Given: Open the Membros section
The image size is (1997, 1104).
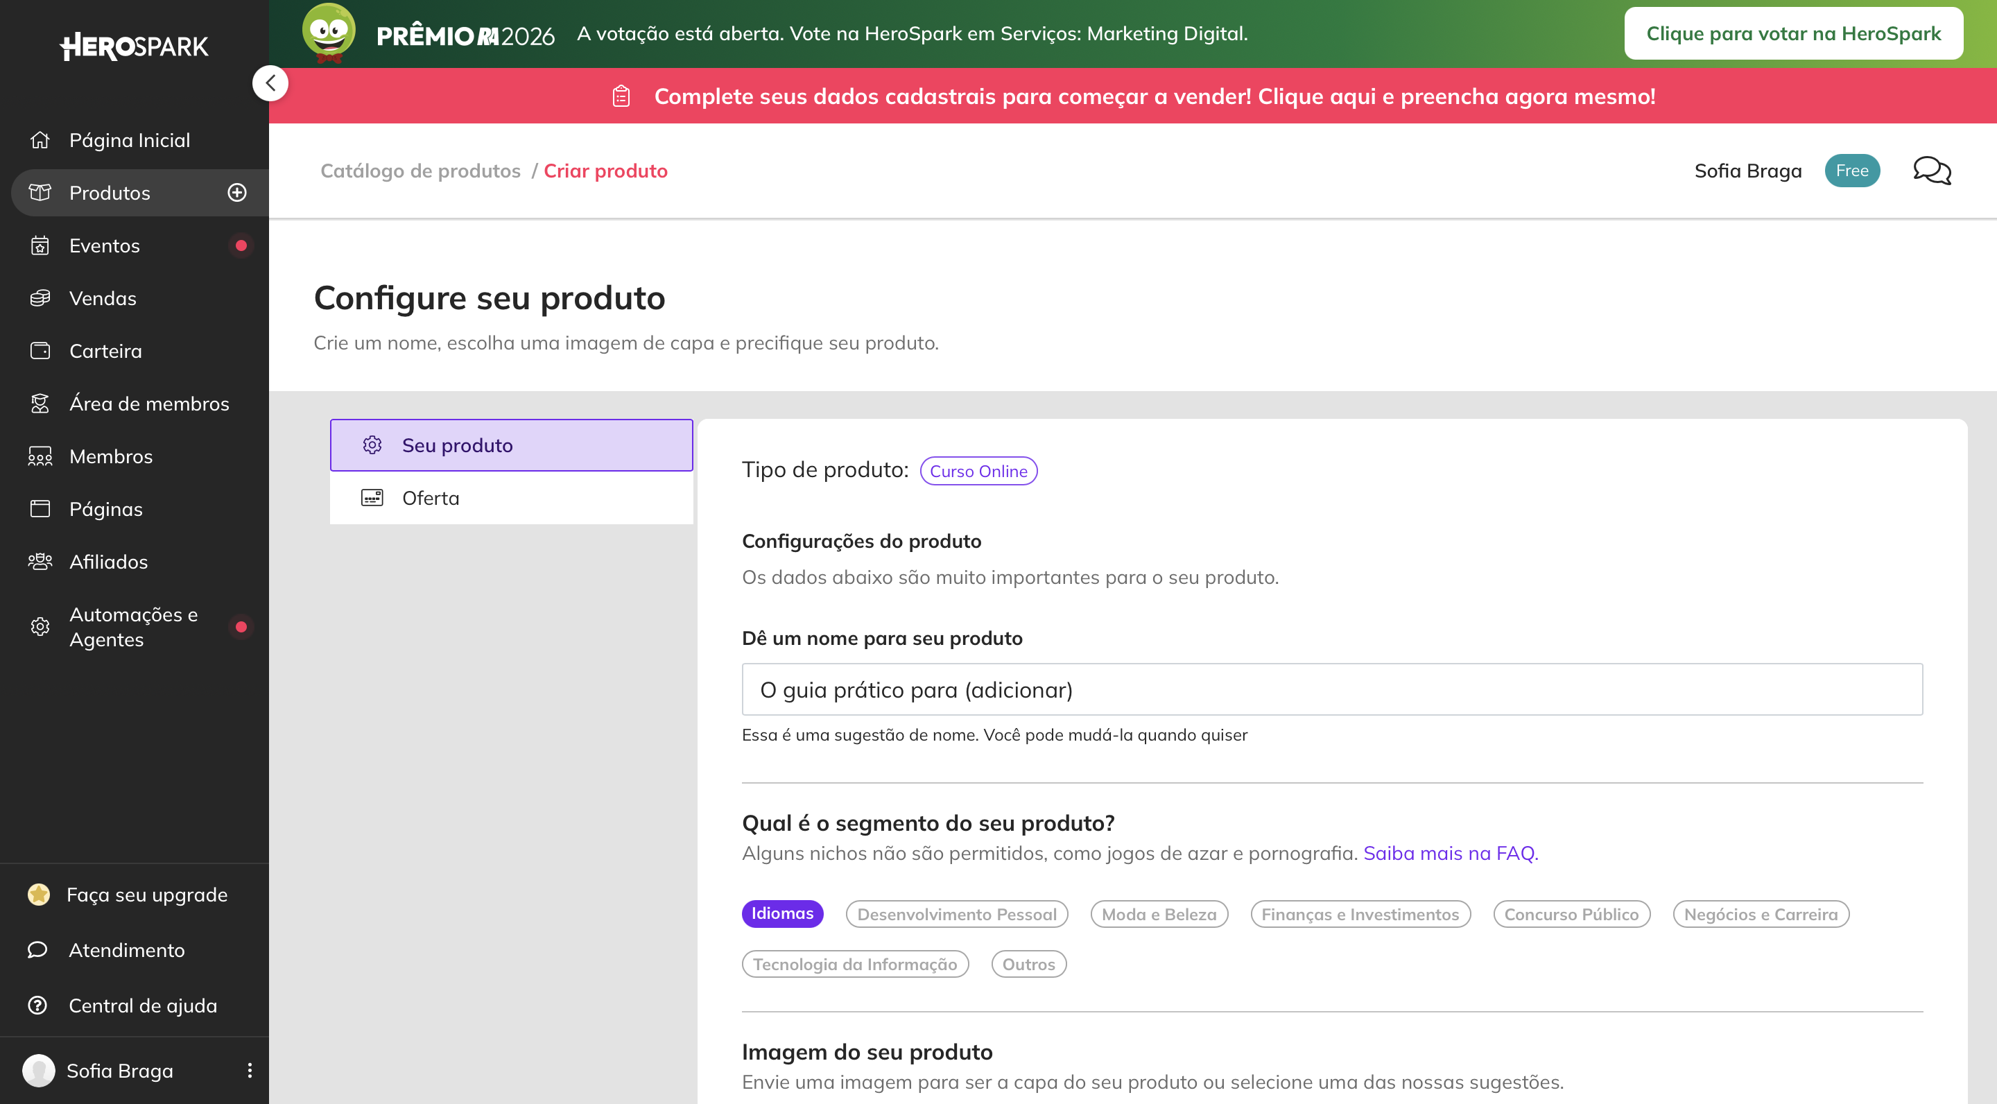Looking at the screenshot, I should point(111,456).
